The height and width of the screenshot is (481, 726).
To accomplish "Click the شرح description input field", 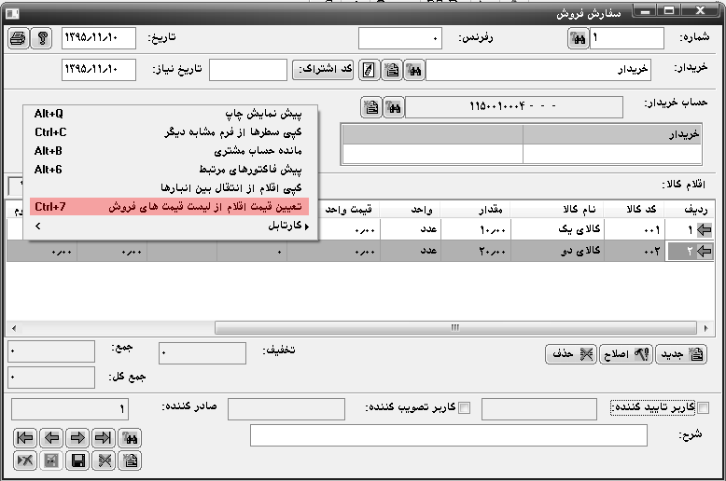I will 448,436.
